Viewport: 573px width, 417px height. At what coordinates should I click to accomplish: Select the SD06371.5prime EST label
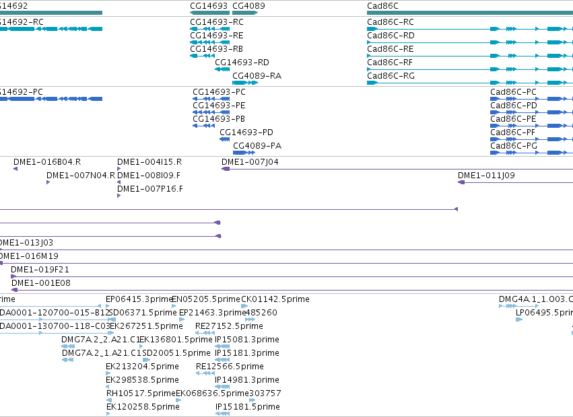143,313
